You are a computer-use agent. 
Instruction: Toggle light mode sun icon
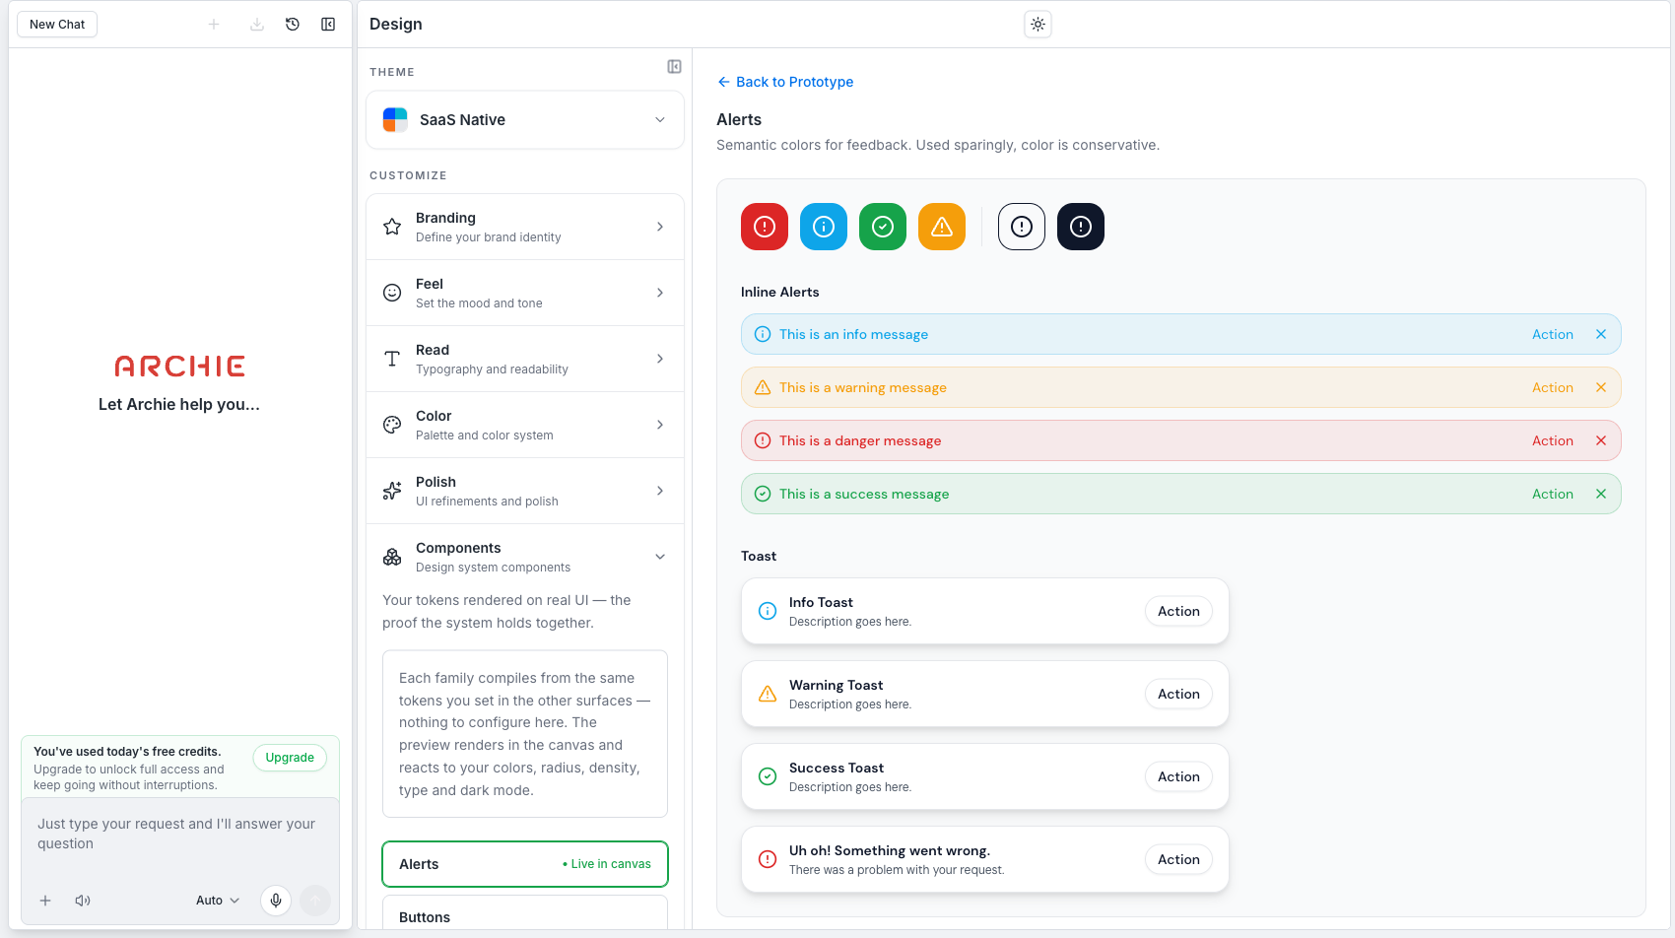[x=1038, y=25]
